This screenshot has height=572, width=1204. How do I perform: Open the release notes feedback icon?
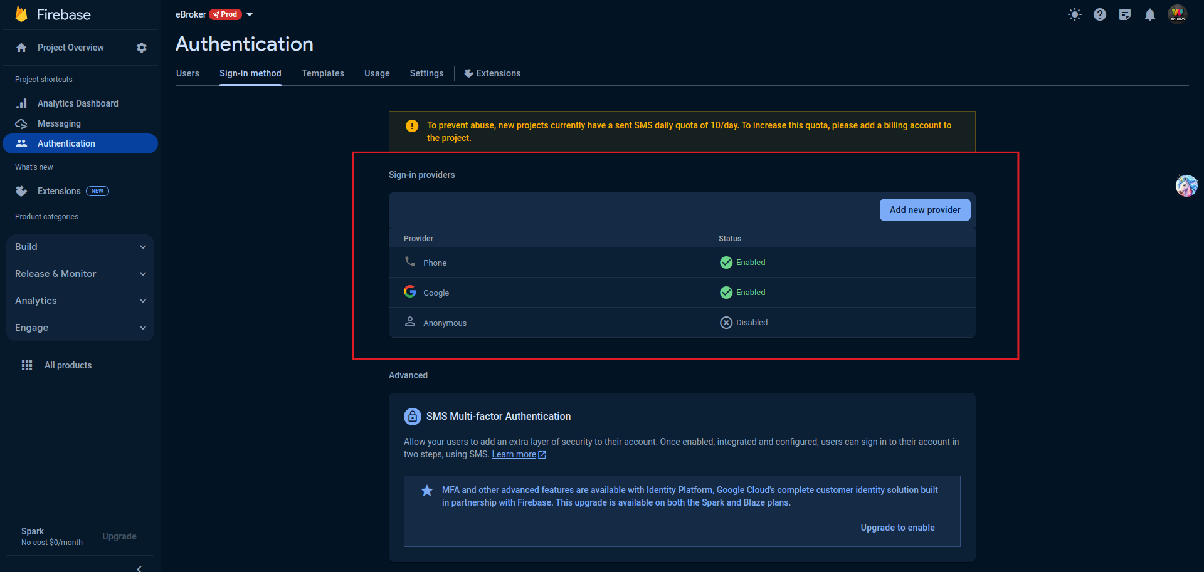coord(1125,14)
